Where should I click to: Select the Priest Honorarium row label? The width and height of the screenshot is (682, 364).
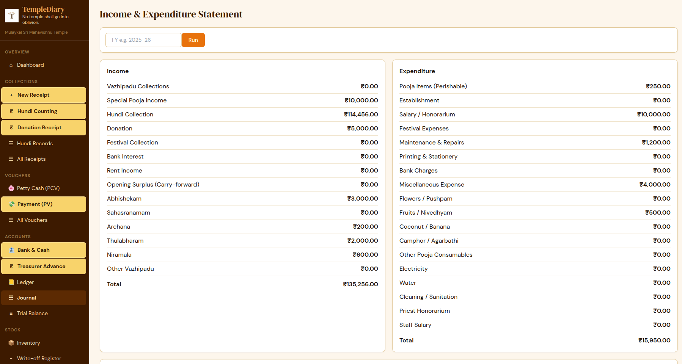pos(424,311)
